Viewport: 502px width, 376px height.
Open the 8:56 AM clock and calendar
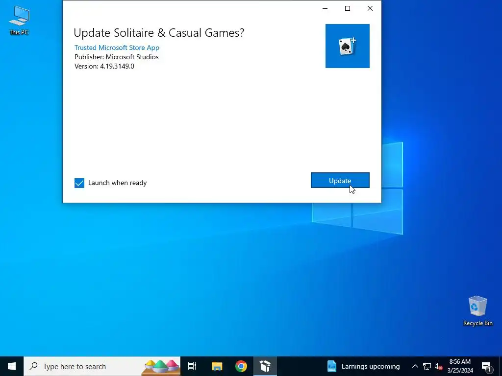460,366
